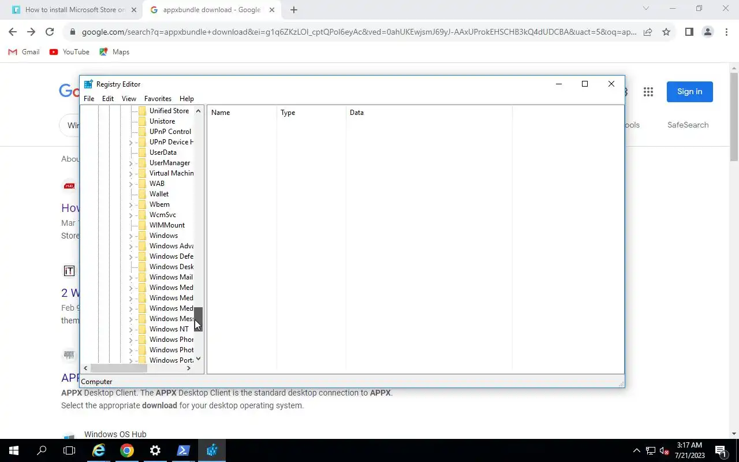Expand the Windows Phot key
Screen dimensions: 739x462
tap(131, 350)
